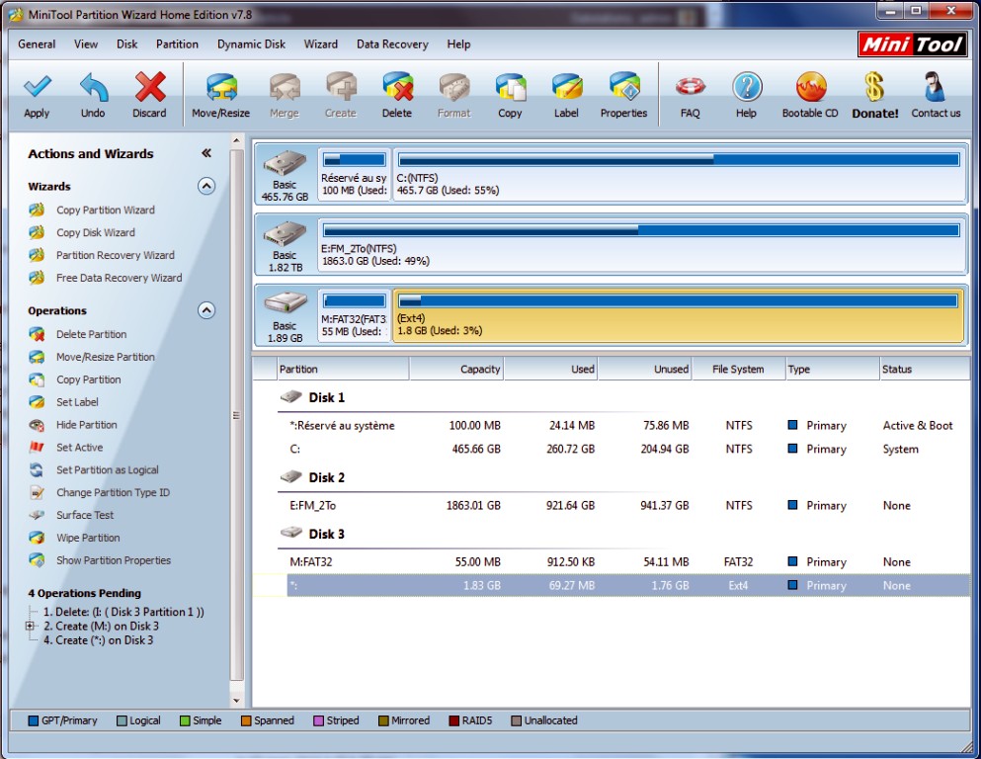Select the C:(NTFS) partition bar
Viewport: 981px width, 759px height.
(x=679, y=175)
